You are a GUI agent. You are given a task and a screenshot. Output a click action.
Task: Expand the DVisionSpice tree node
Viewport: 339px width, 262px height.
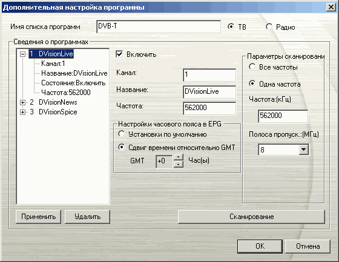coord(22,112)
